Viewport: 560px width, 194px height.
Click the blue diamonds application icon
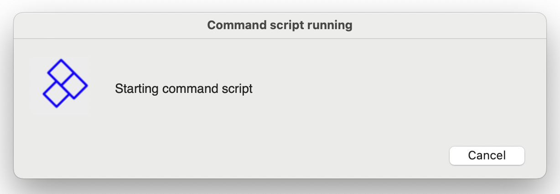[65, 83]
